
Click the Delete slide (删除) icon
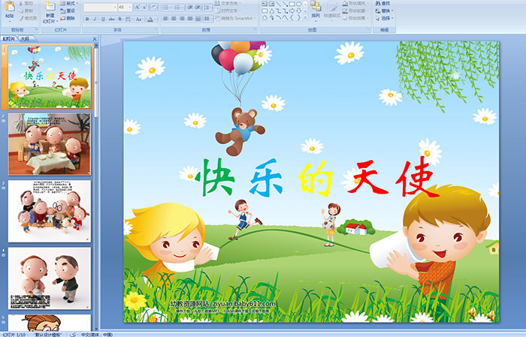point(71,20)
